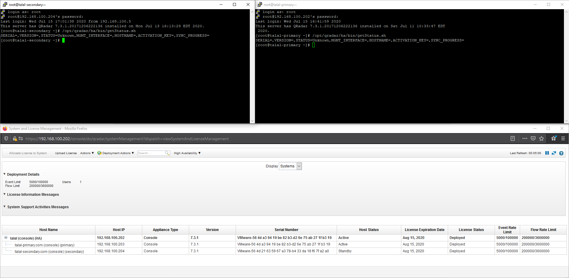Screen dimensions: 569x278
Task: Click the QRadar refresh icon
Action: click(x=554, y=153)
